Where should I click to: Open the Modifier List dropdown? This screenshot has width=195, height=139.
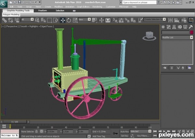[191, 37]
